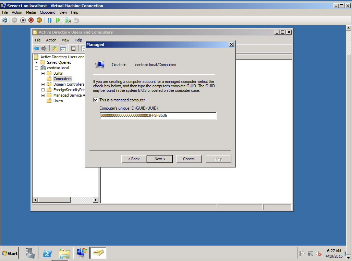Click the clock showing 6:27 AM
The height and width of the screenshot is (261, 352).
coord(334,251)
